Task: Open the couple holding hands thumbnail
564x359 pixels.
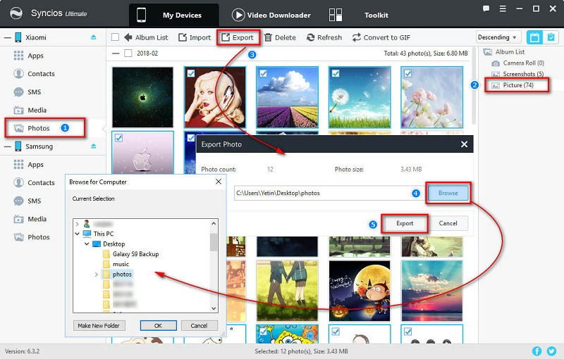Action: [287, 291]
